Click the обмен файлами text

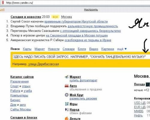point(81,113)
